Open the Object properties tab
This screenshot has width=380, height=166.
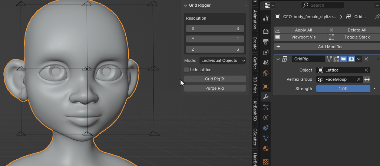pyautogui.click(x=266, y=86)
